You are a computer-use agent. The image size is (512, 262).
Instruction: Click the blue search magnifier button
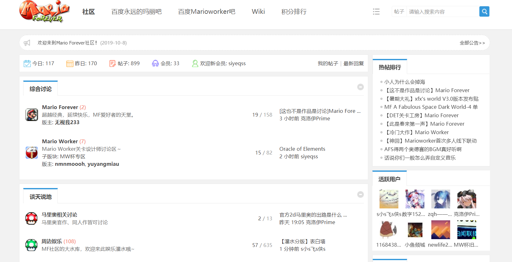pyautogui.click(x=484, y=12)
